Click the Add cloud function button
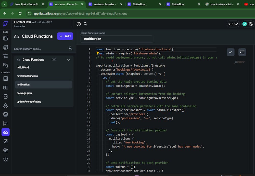The width and height of the screenshot is (255, 176). [x=65, y=36]
